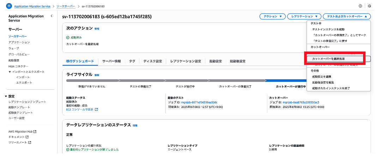Click the カットオーバーの準備完了 lifecycle step
Image resolution: width=380 pixels, height=163 pixels.
tap(235, 86)
